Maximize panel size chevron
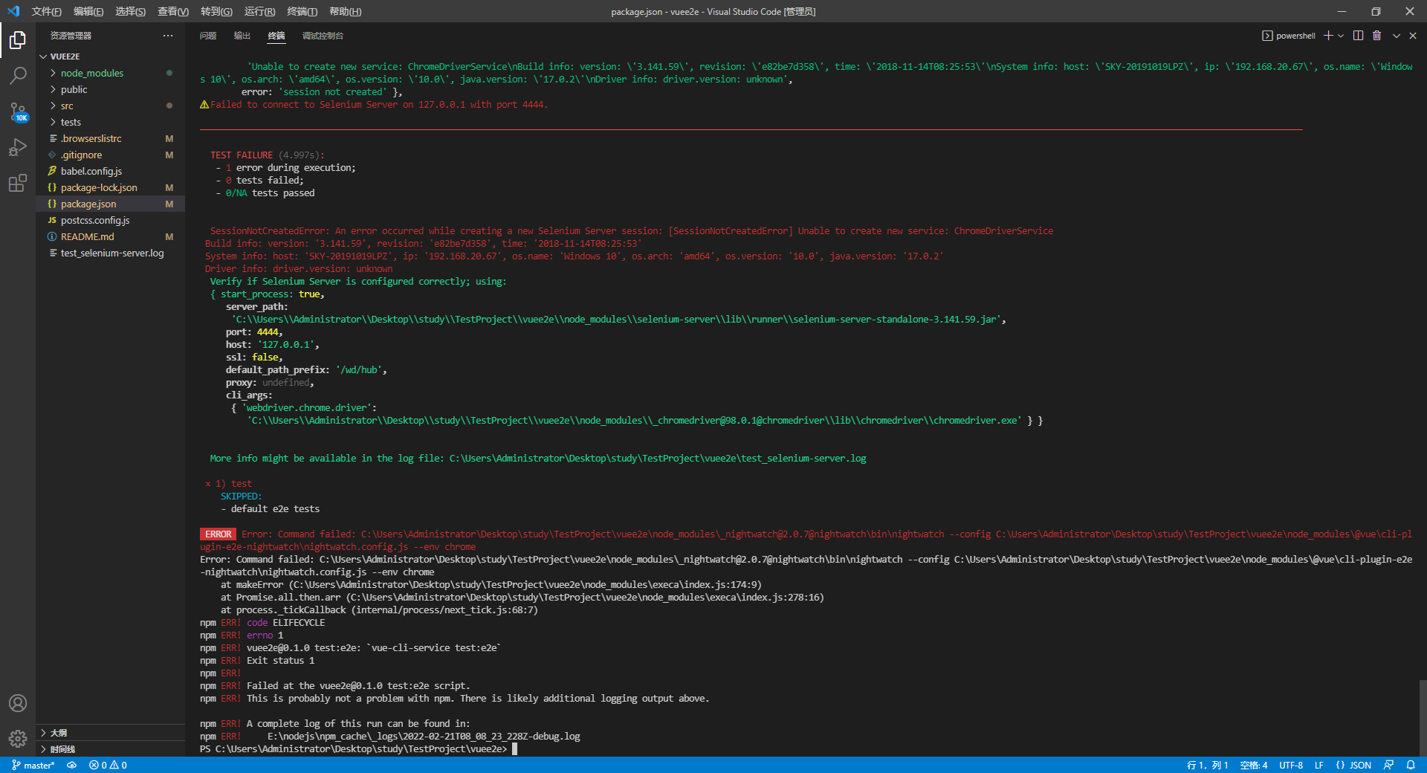This screenshot has height=773, width=1427. 1397,36
